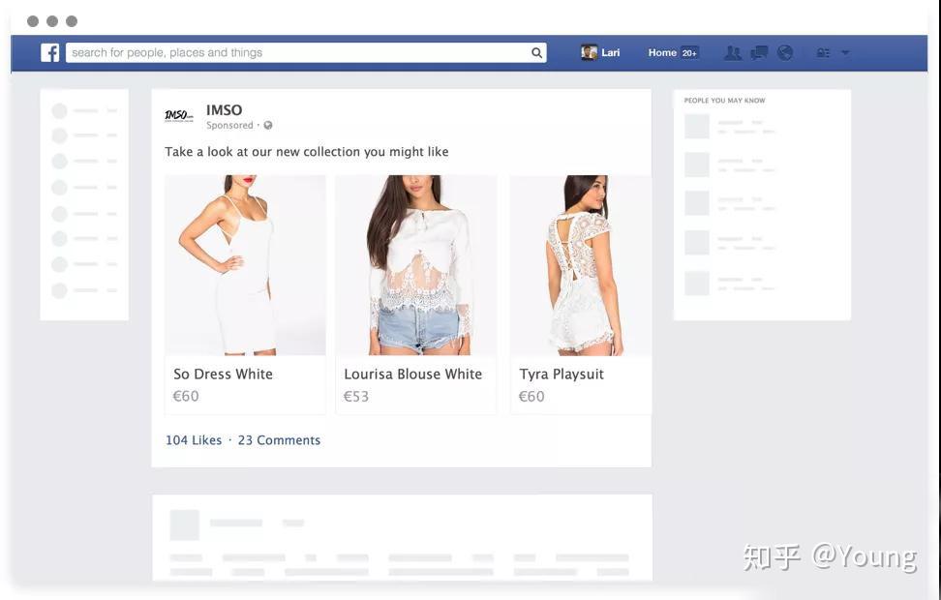The width and height of the screenshot is (941, 600).
Task: Open the globe notifications icon
Action: point(785,53)
